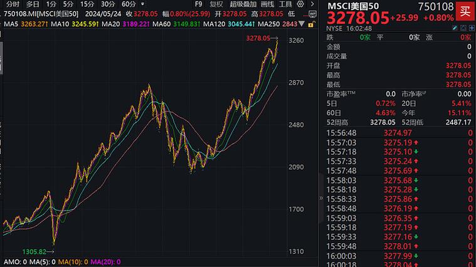This screenshot has width=476, height=267.
Task: Click the 20日 5.41% change value
Action: pos(461,103)
